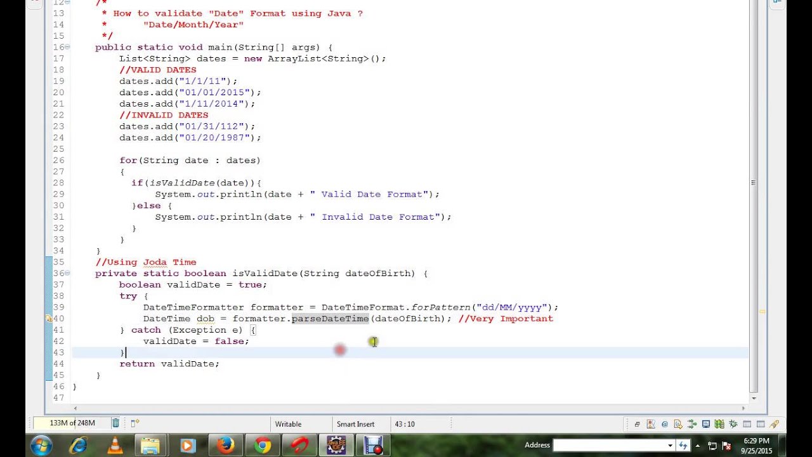Open the green hierarchy tree fast view
This screenshot has width=812, height=457.
click(692, 424)
